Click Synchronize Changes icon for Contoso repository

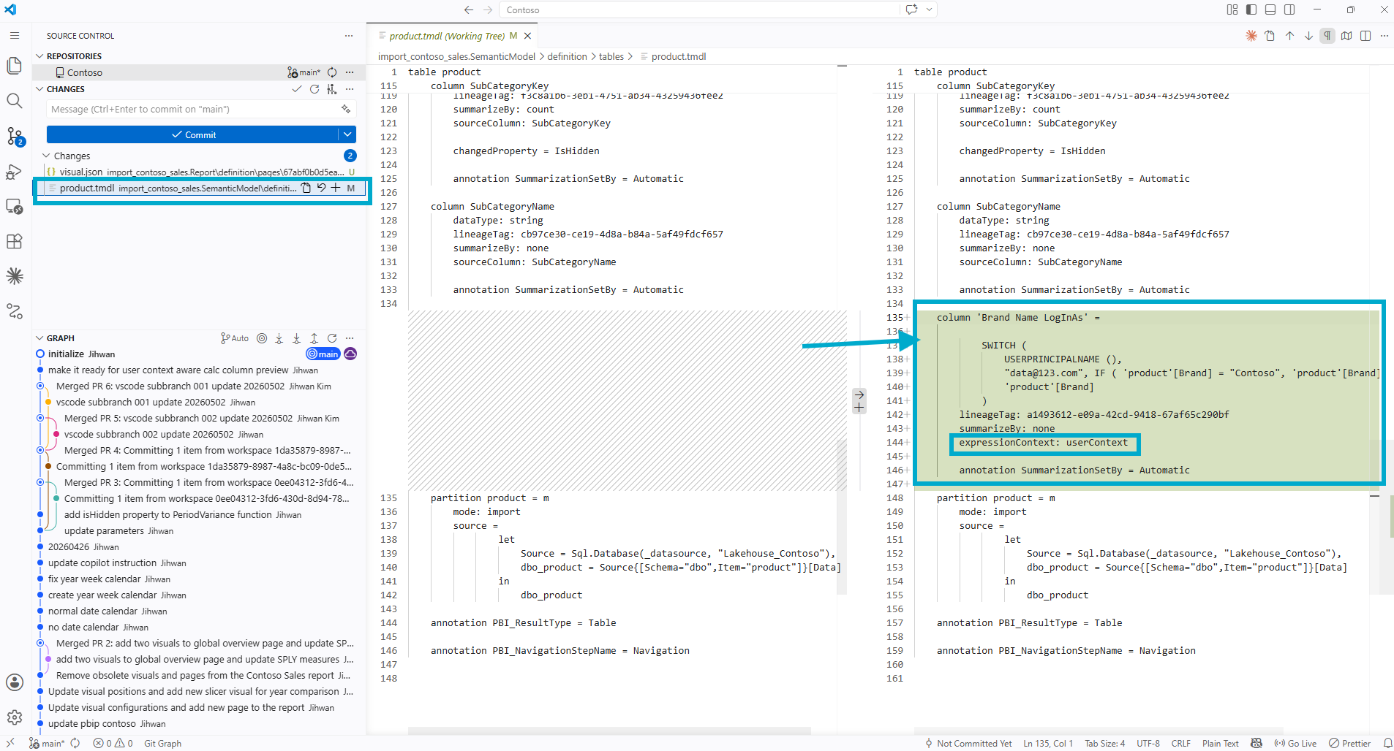[332, 72]
